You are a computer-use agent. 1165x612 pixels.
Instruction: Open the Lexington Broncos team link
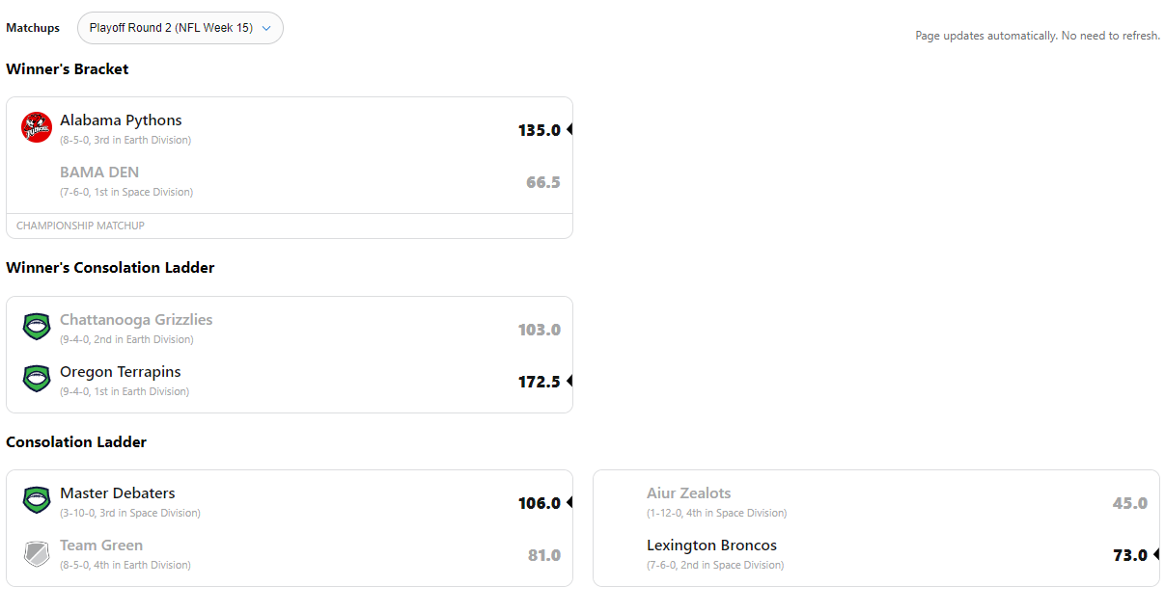click(x=711, y=545)
